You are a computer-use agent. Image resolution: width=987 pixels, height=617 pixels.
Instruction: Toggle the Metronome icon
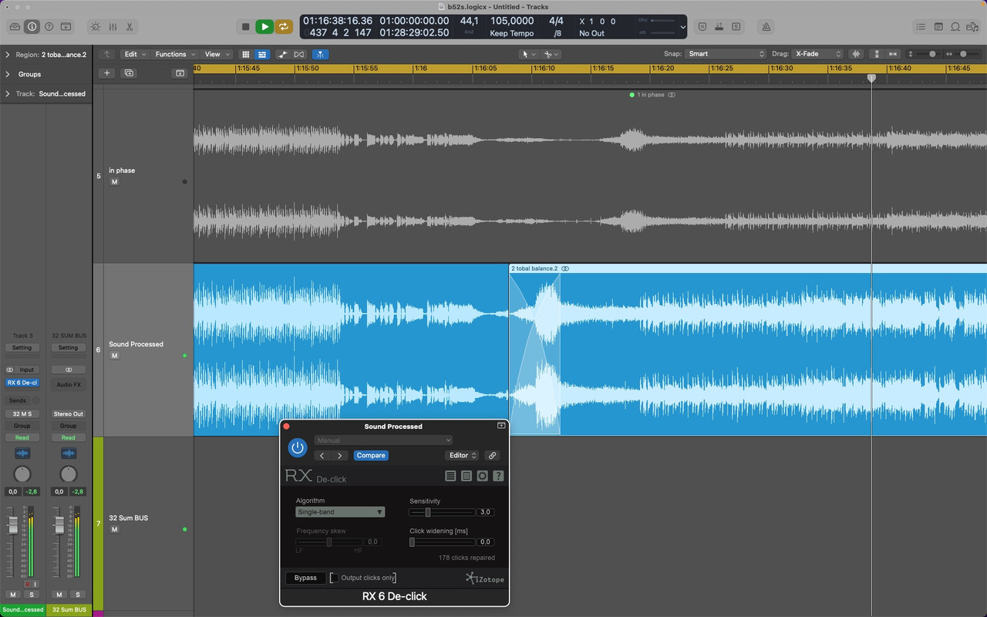[x=766, y=26]
